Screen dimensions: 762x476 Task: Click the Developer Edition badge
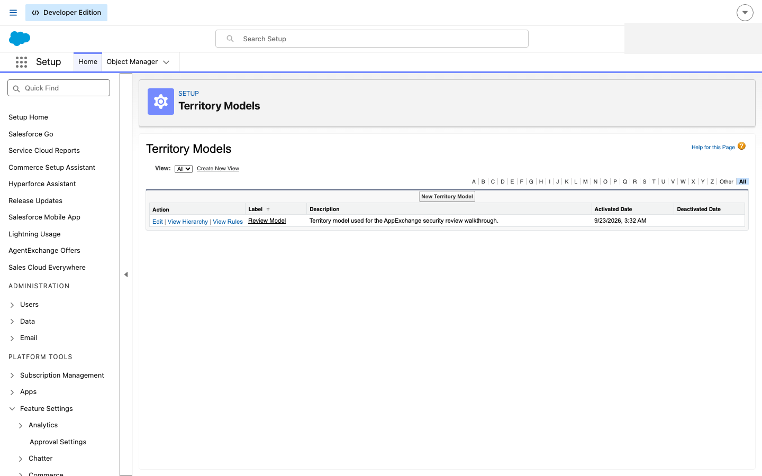tap(66, 13)
